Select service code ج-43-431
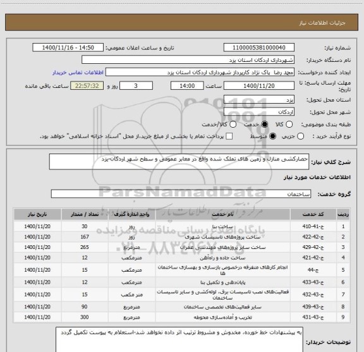Image resolution: width=364 pixels, height=352 pixels. 313,317
